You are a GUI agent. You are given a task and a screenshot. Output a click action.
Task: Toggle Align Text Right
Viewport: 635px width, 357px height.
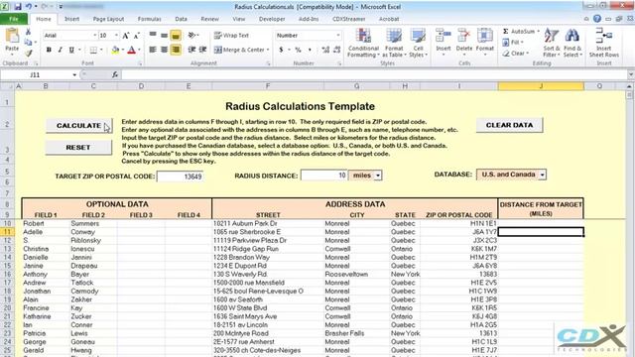coord(176,50)
